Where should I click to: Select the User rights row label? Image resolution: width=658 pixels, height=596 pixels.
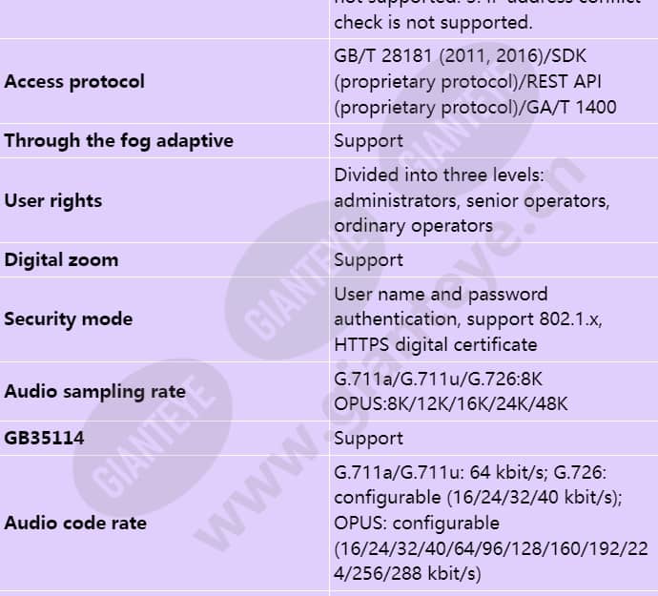[53, 200]
